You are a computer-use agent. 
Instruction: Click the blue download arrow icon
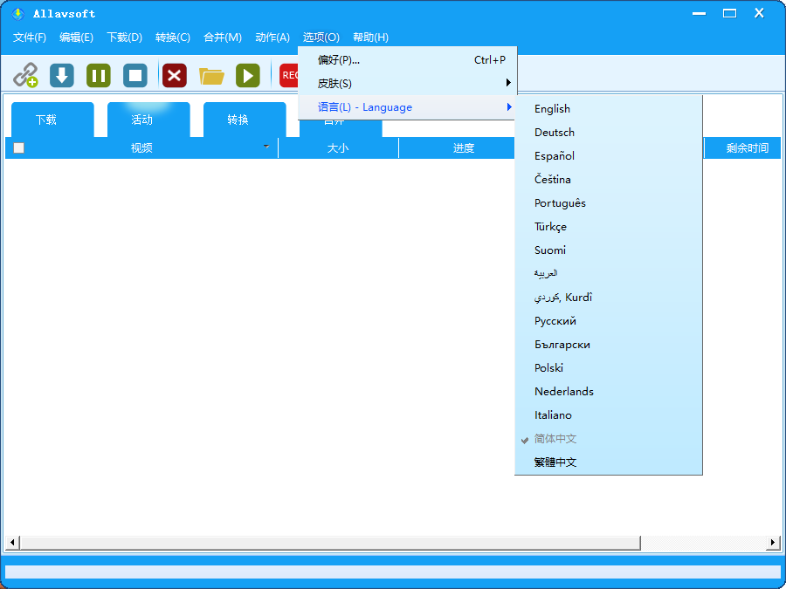point(61,75)
